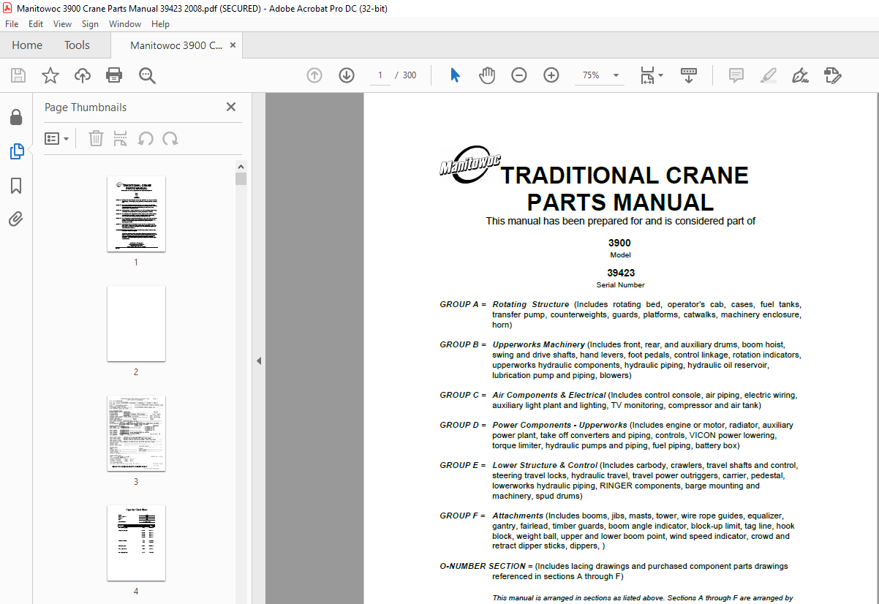Select the blank page 2 thumbnail

point(136,323)
